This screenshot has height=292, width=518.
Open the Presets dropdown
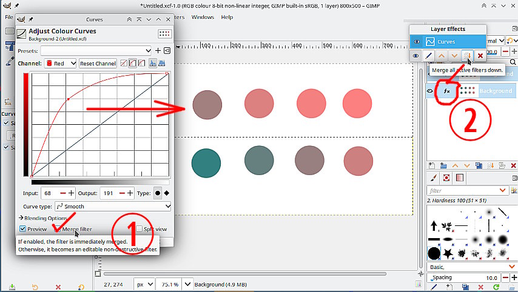(x=96, y=50)
